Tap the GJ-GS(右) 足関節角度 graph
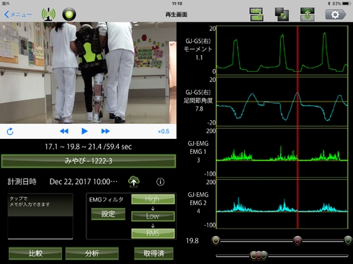Screen dimensions: 353x264 point(282,101)
